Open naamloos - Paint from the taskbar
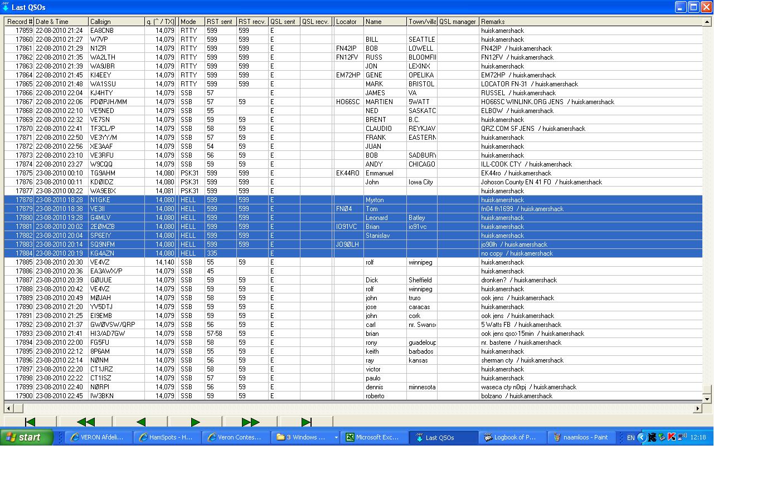The image size is (762, 499). pyautogui.click(x=581, y=438)
